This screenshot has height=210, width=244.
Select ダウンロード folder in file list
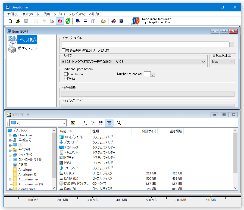(x=71, y=142)
